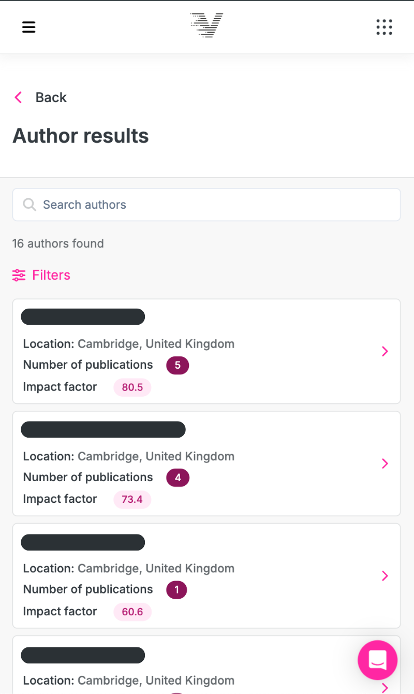414x694 pixels.
Task: Click the publications badge showing 4
Action: point(178,478)
